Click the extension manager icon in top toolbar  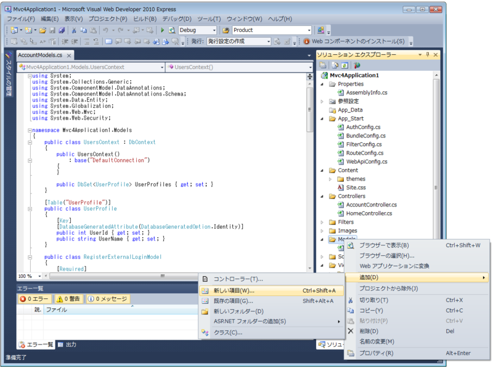pyautogui.click(x=320, y=30)
